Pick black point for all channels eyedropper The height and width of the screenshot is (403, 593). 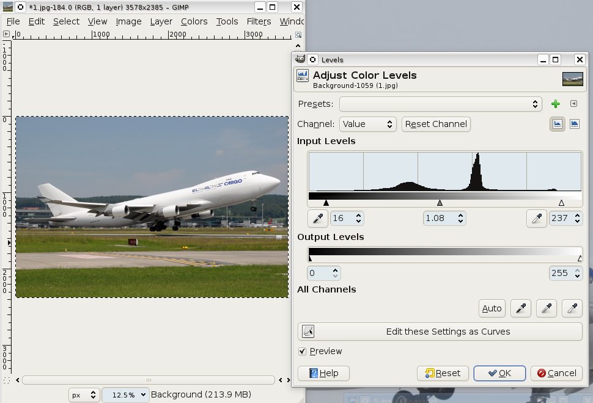tap(521, 308)
